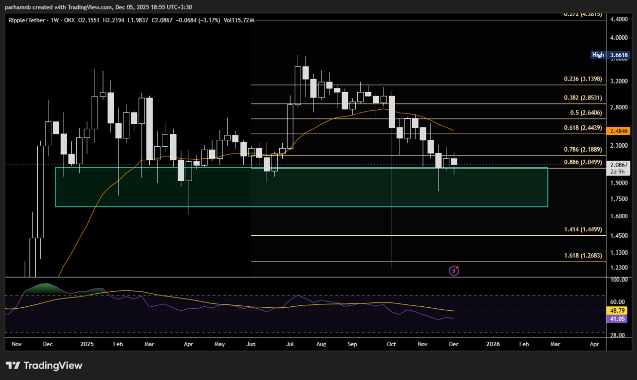
Task: Select the orange 2.4846 price label
Action: coord(619,131)
